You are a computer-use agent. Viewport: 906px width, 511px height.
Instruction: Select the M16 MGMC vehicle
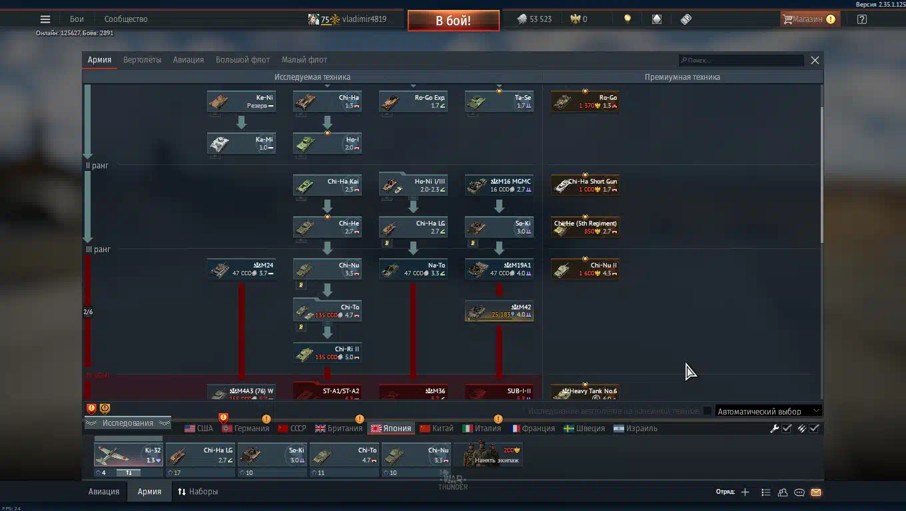tap(499, 186)
